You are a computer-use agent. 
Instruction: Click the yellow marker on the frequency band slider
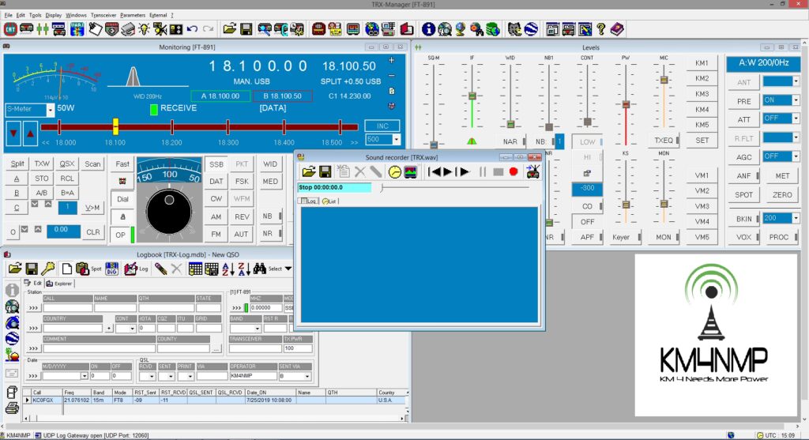point(115,126)
